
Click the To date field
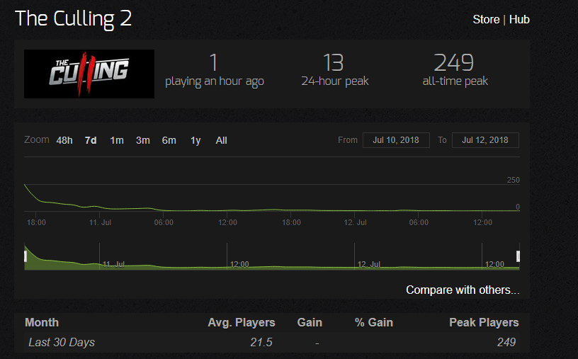click(x=485, y=140)
